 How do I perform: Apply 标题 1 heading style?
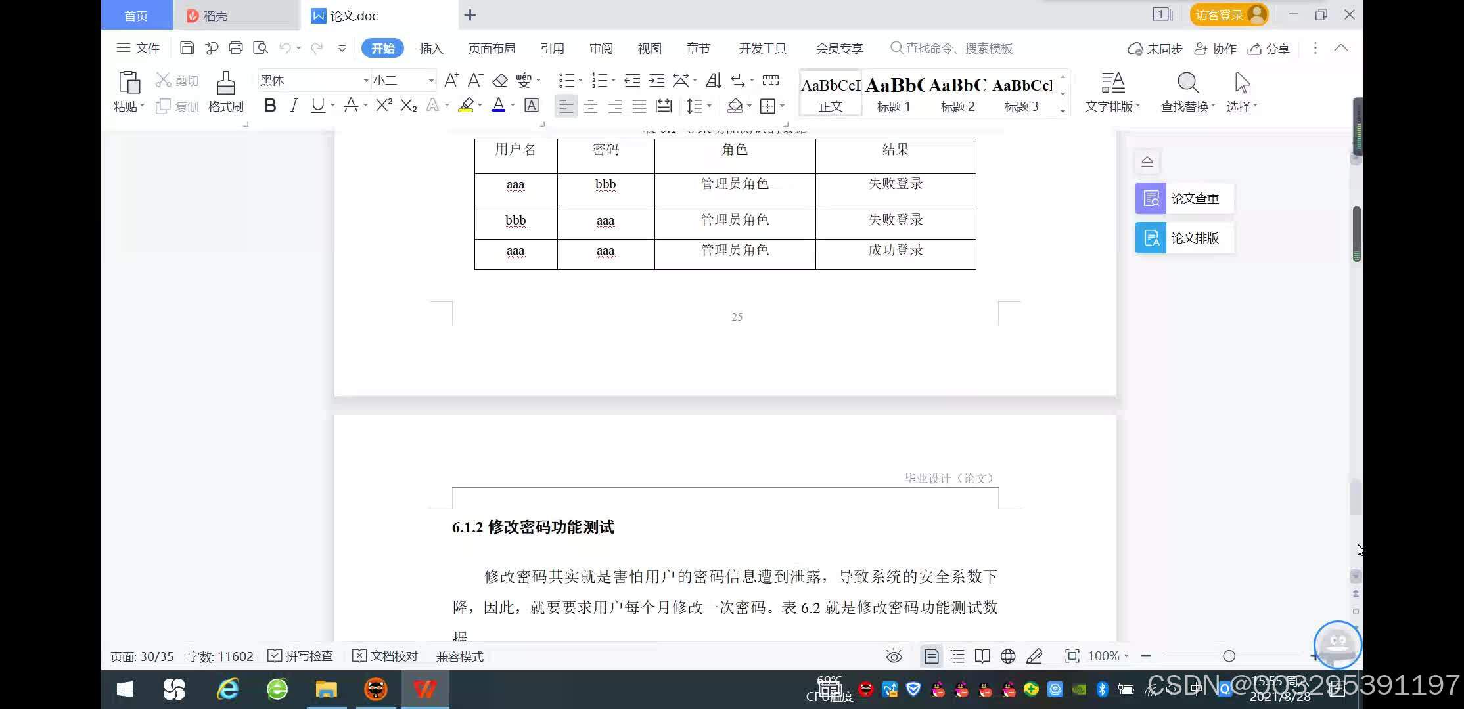pos(894,93)
